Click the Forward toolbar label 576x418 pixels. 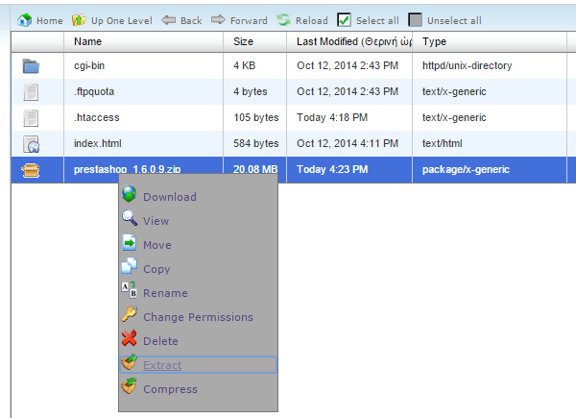tap(249, 20)
